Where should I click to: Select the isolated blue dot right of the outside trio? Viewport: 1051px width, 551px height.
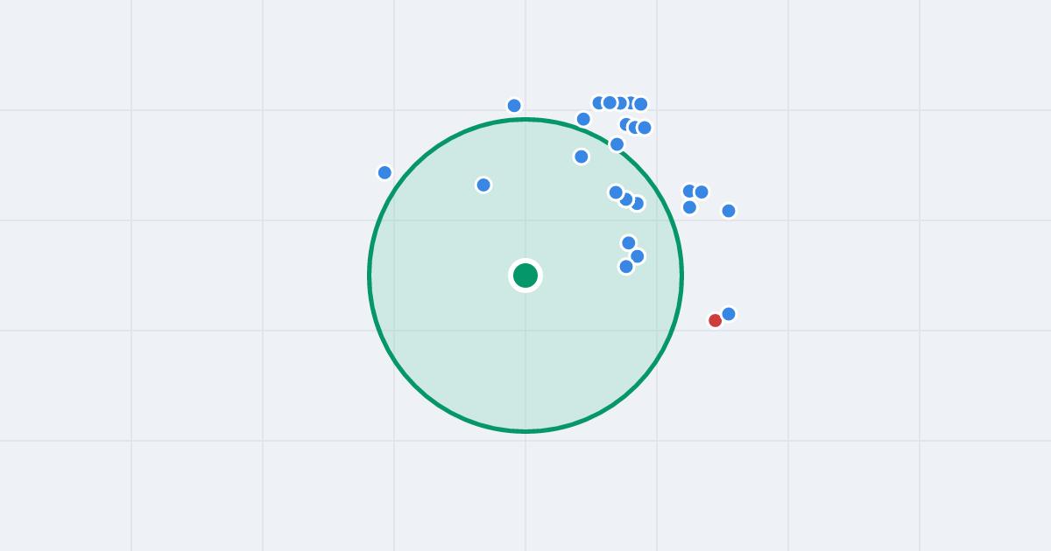point(729,211)
